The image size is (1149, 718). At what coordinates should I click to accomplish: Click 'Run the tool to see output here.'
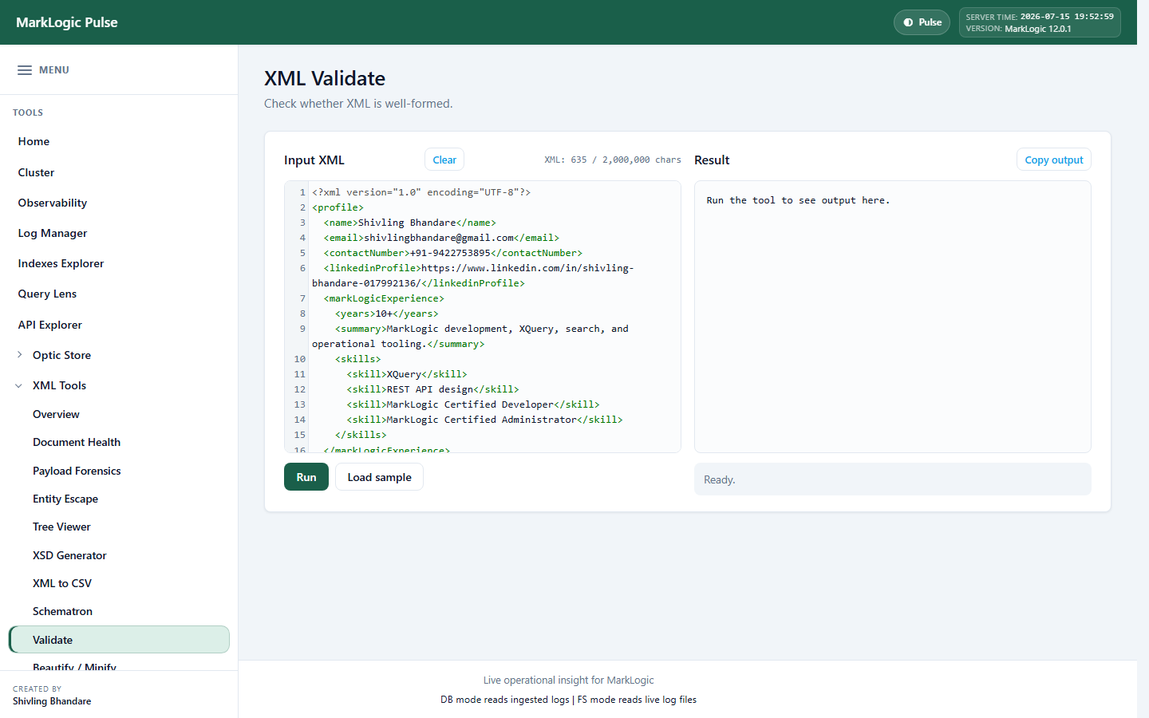[x=798, y=200]
